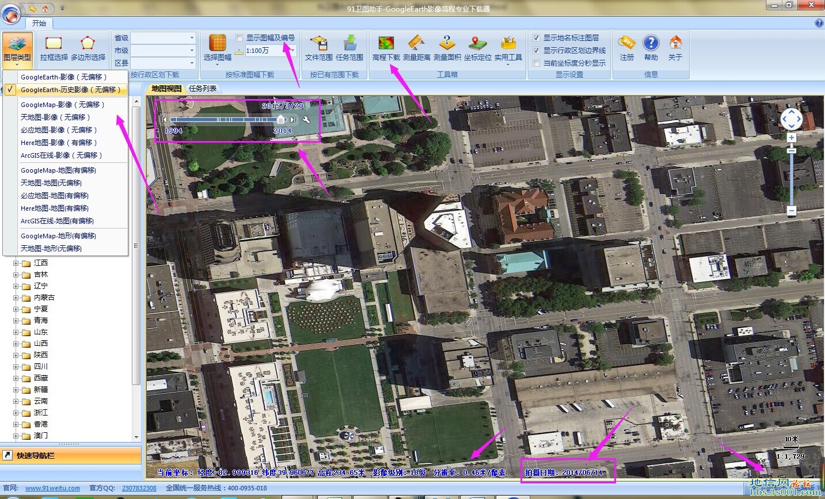The height and width of the screenshot is (499, 825).
Task: Choose 必应地图-地图(有偏移) layer
Action: (65, 195)
